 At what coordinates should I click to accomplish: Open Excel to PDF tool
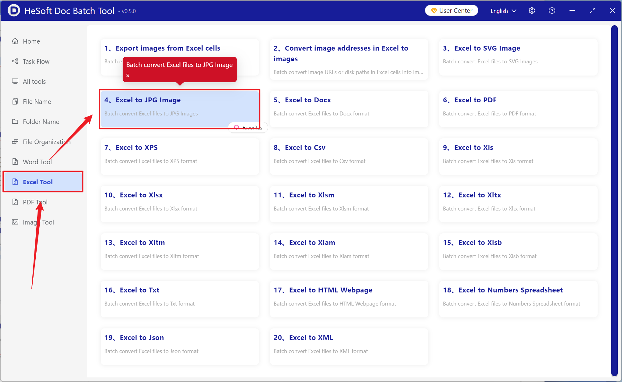pyautogui.click(x=518, y=109)
